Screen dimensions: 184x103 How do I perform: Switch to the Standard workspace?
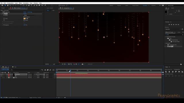coord(145,5)
